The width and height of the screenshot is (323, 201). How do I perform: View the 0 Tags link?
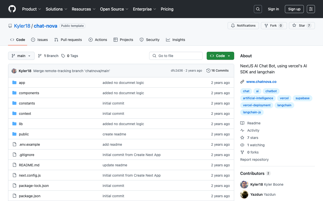(70, 56)
